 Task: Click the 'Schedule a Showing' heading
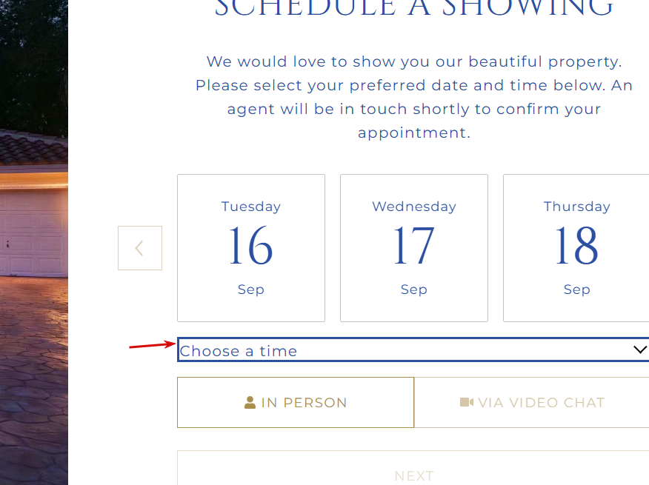pos(414,8)
